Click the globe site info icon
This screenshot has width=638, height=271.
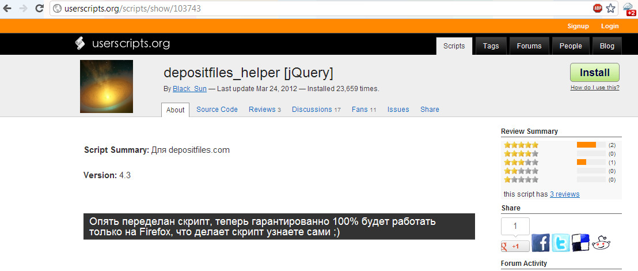point(58,8)
